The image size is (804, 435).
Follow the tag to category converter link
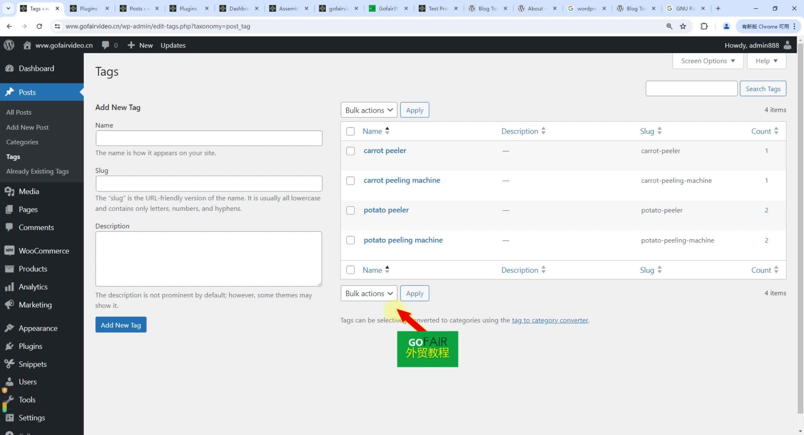pyautogui.click(x=550, y=320)
